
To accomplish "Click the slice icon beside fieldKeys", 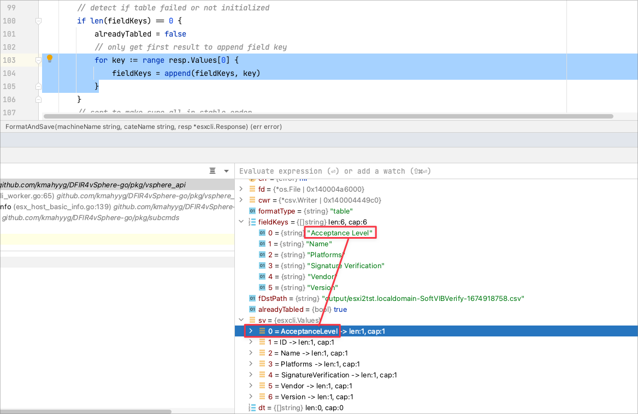I will (252, 222).
